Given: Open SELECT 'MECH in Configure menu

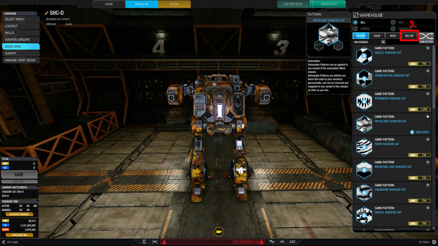Looking at the screenshot, I should click(21, 19).
